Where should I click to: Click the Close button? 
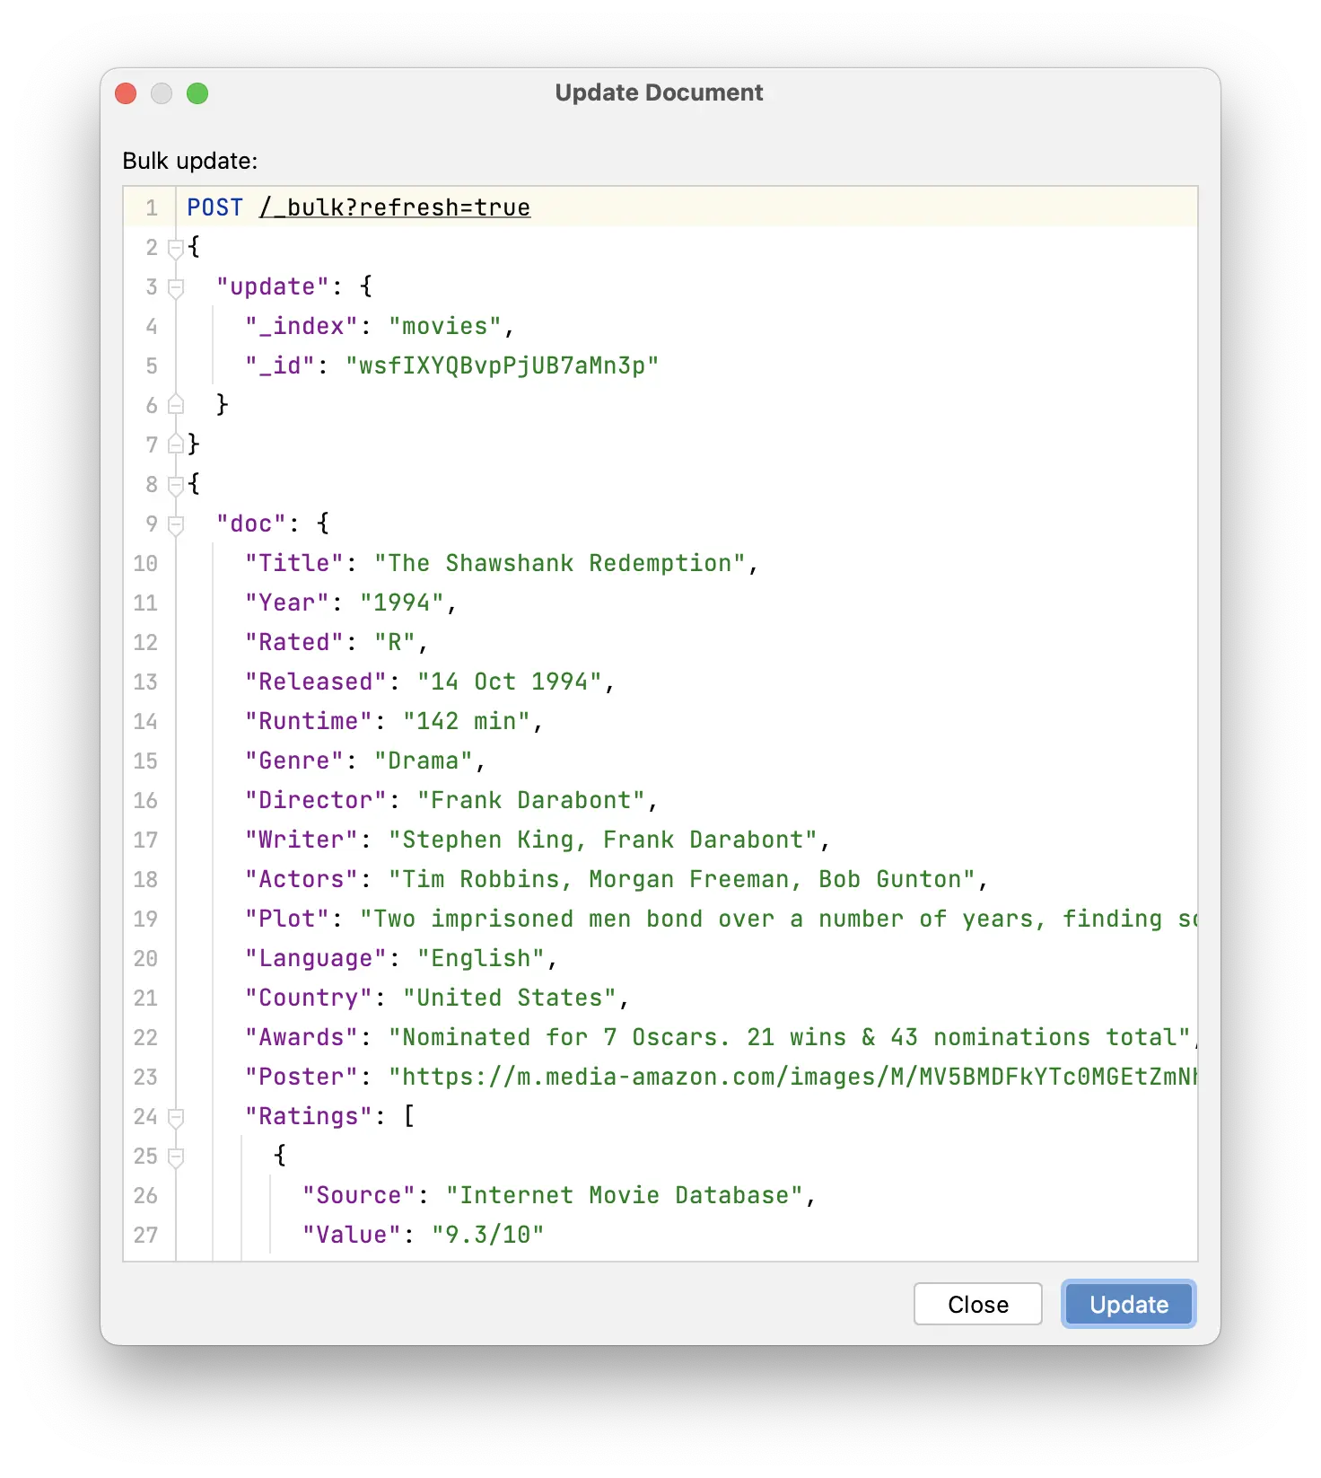pos(977,1304)
